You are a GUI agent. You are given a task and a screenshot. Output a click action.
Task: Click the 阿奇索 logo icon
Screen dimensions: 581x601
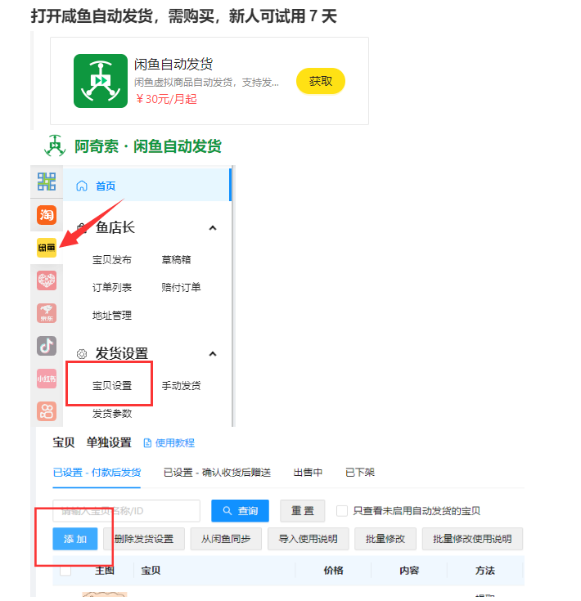[55, 146]
